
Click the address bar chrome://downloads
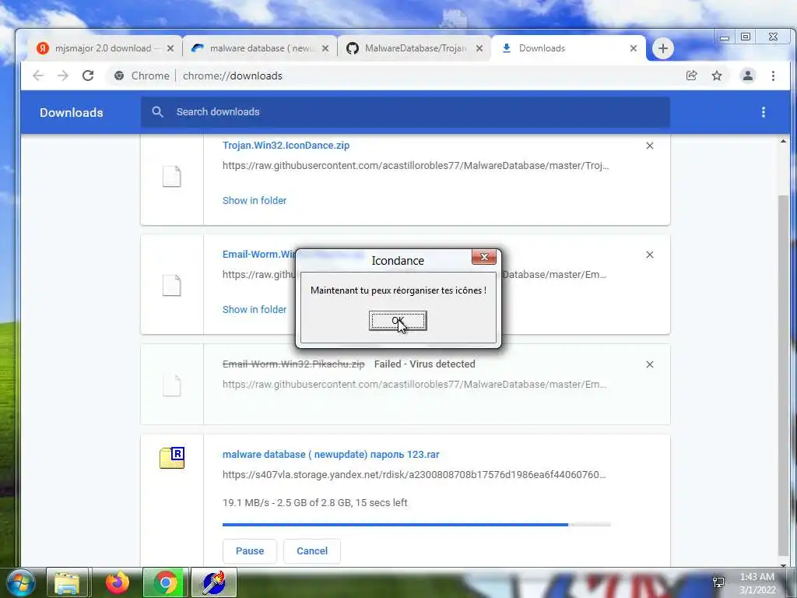point(396,76)
